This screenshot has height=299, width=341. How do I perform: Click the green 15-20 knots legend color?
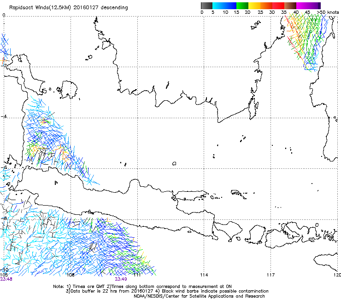[242, 6]
